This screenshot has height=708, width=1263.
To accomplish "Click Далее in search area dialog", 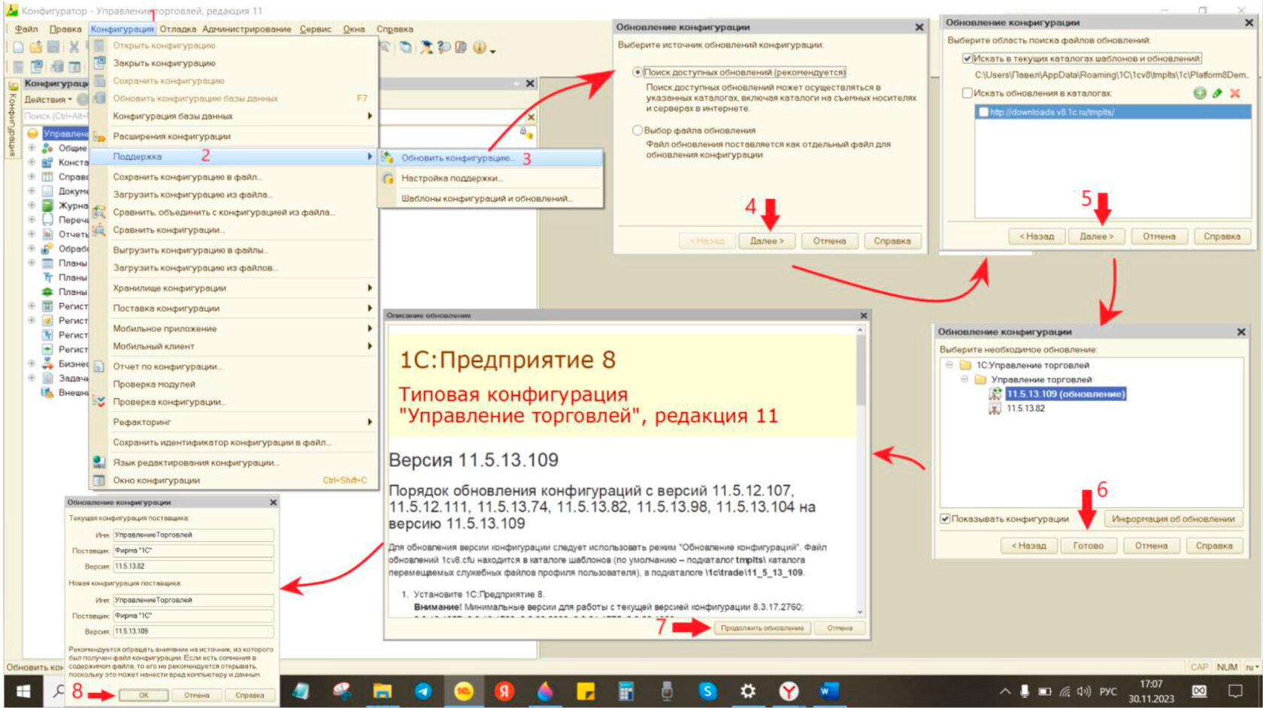I will (x=1096, y=236).
